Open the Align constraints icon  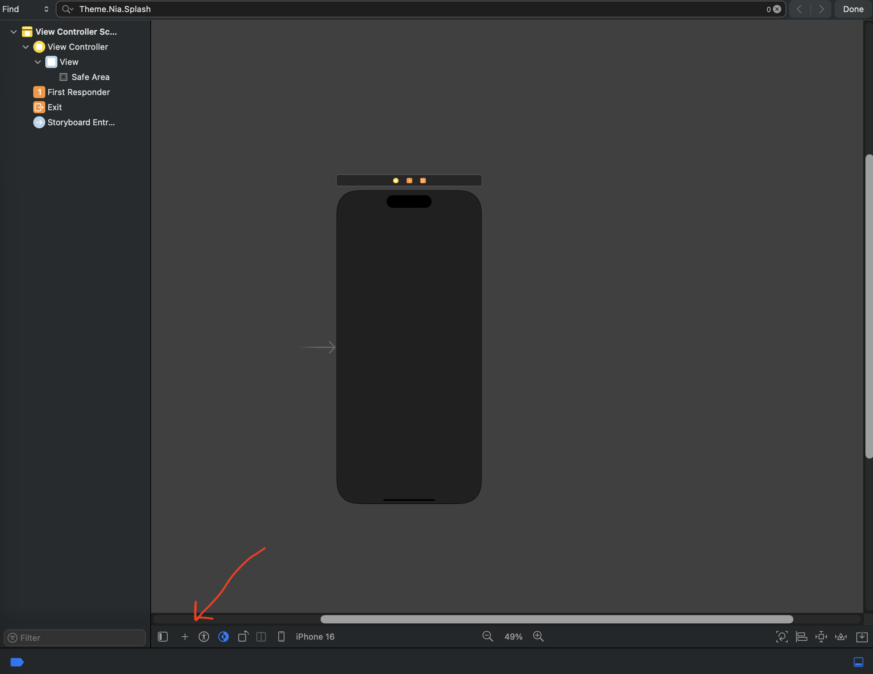pos(802,637)
